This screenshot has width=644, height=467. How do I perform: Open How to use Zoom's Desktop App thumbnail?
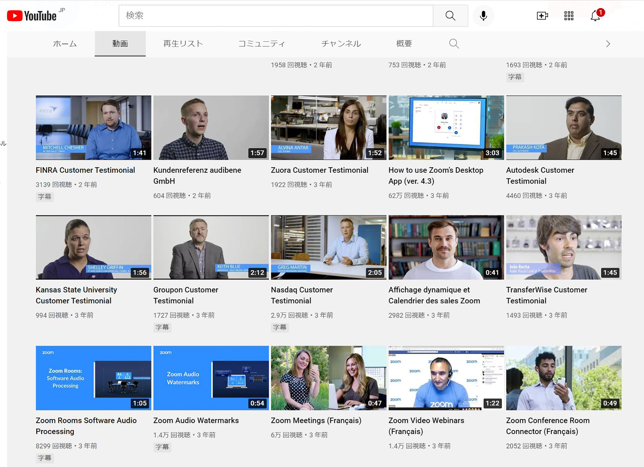pyautogui.click(x=446, y=127)
